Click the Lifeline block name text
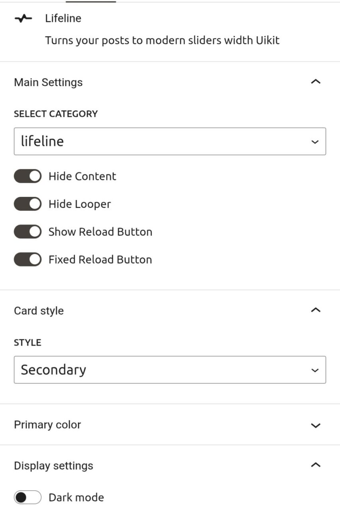Viewport: 340px width, 519px height. [63, 18]
